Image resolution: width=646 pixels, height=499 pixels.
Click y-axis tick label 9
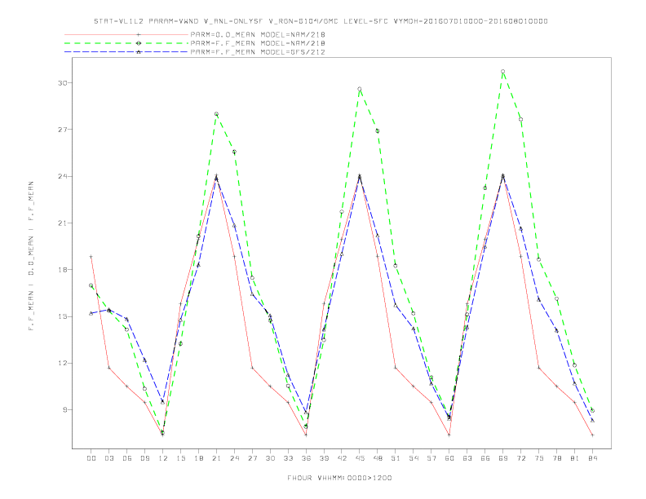coord(64,409)
